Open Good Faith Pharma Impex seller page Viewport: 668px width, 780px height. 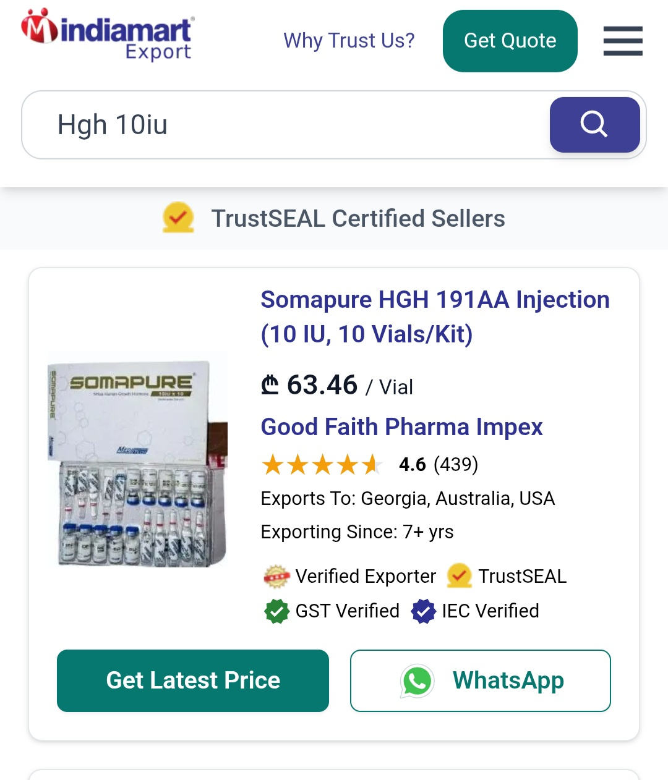tap(401, 427)
